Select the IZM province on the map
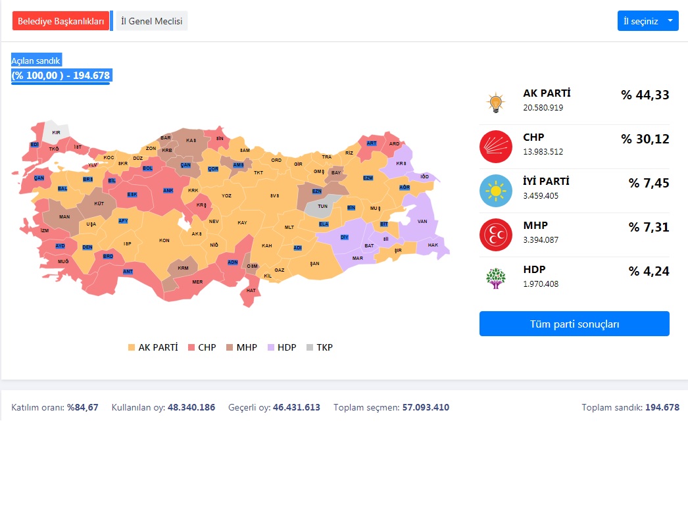Screen dimensions: 688x523 click(45, 230)
